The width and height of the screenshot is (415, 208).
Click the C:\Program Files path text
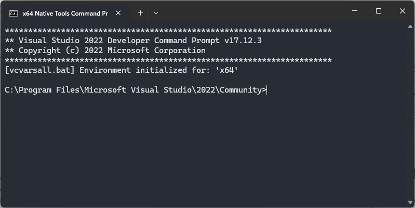[42, 90]
